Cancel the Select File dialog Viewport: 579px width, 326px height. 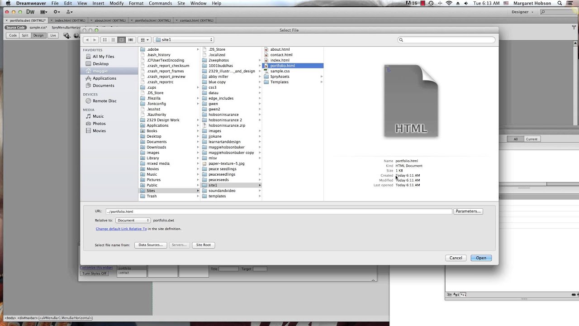(456, 258)
